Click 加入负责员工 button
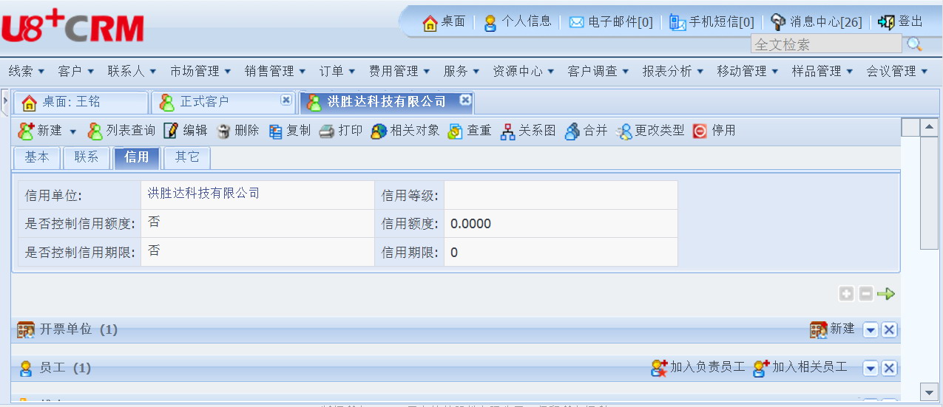 pyautogui.click(x=697, y=367)
